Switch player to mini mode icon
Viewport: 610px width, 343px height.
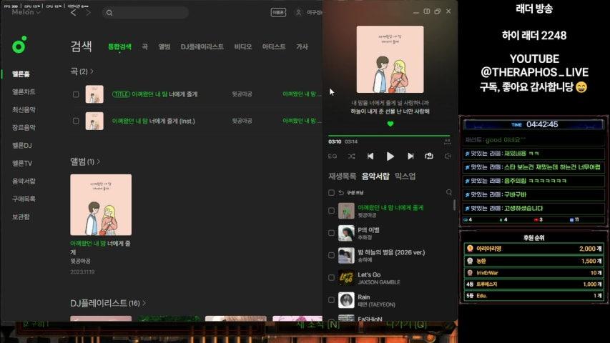click(x=427, y=11)
